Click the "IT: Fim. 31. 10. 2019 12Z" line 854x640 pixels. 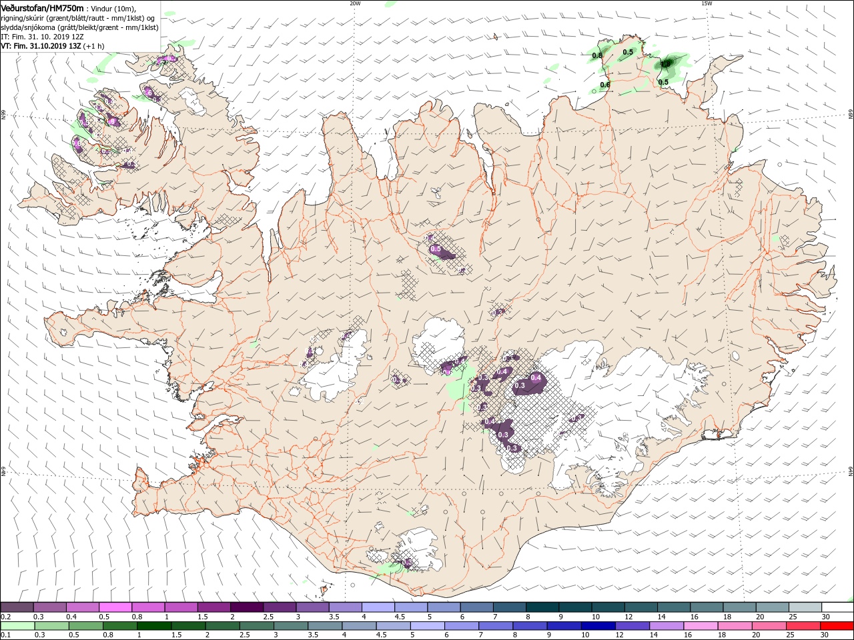[42, 37]
